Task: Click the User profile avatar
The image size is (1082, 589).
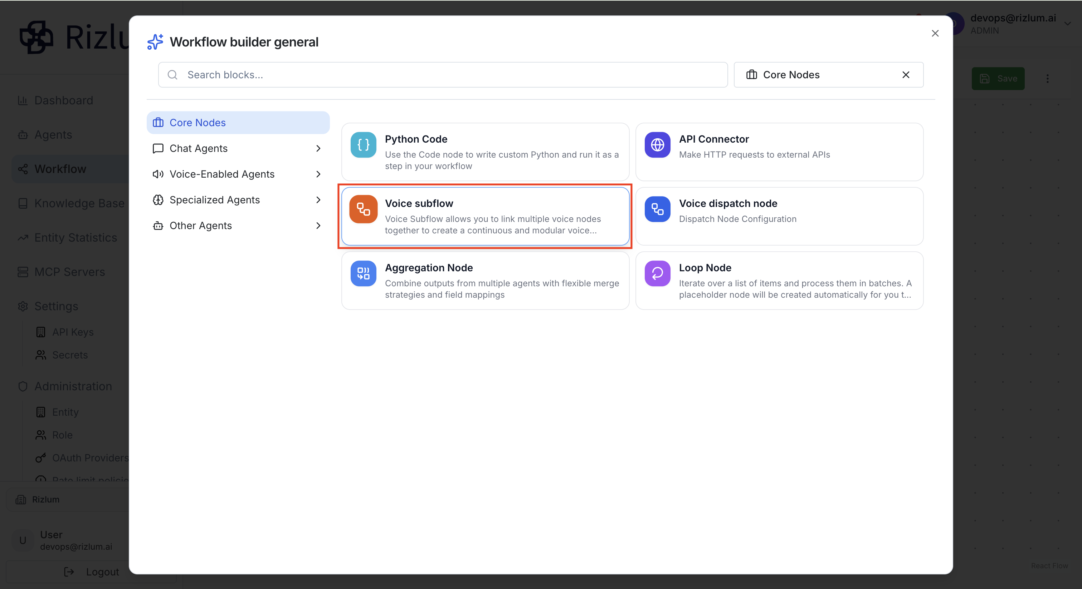Action: (23, 540)
